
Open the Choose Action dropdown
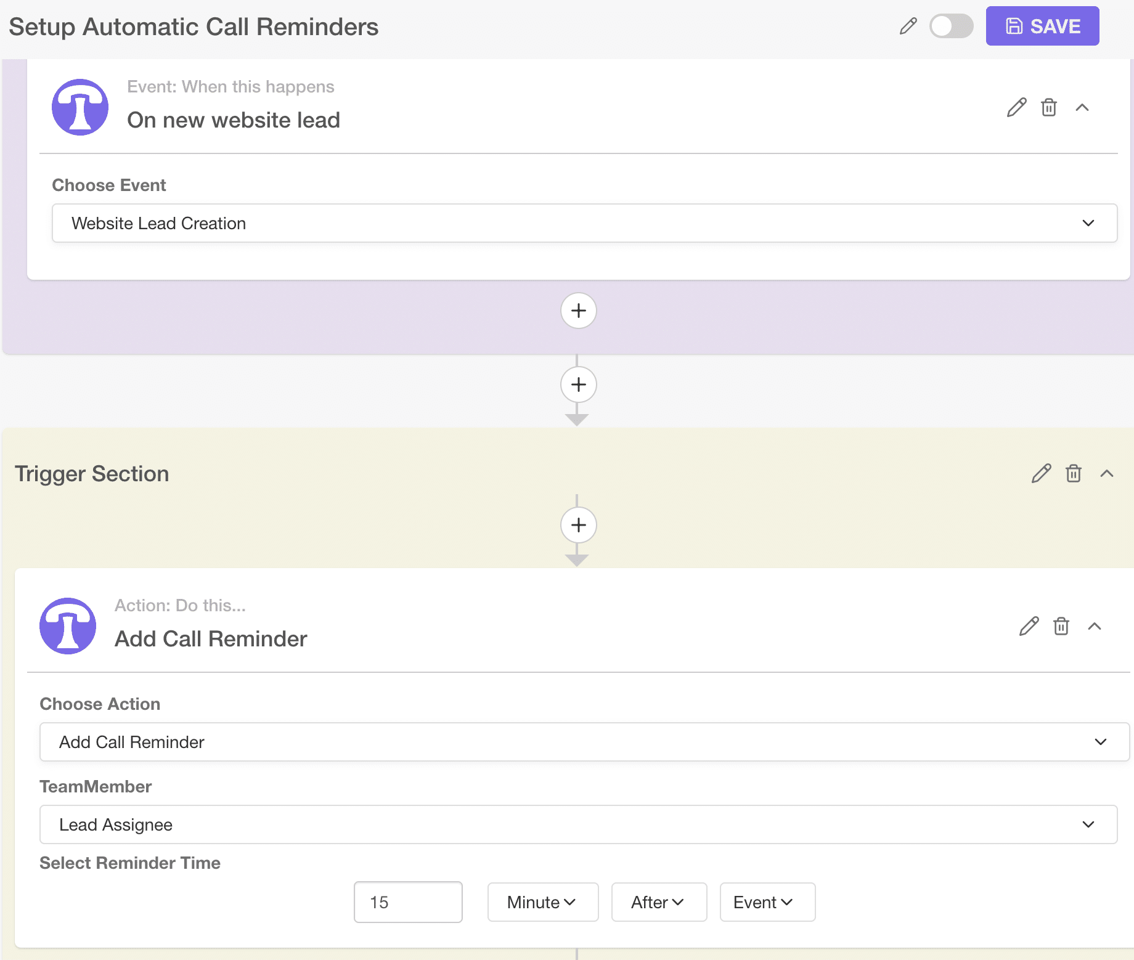click(x=584, y=742)
